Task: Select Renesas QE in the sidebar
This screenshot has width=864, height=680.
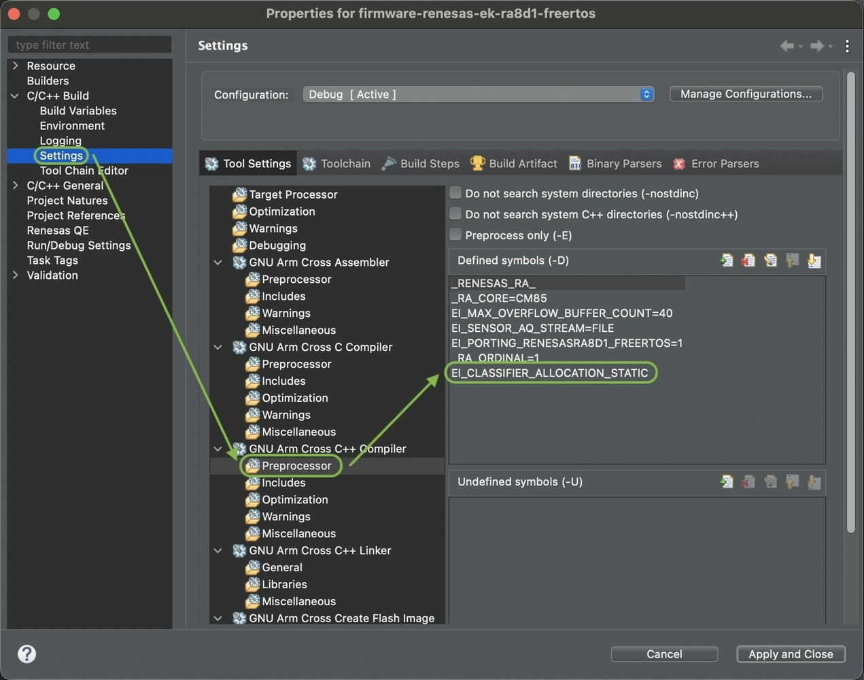Action: (x=58, y=231)
